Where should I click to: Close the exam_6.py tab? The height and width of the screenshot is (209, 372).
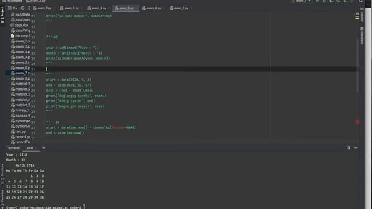(x=164, y=8)
